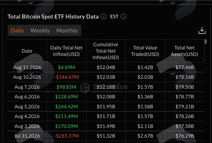The height and width of the screenshot is (143, 212).
Task: Click the SoSoValue logo watermark
Action: pyautogui.click(x=104, y=88)
